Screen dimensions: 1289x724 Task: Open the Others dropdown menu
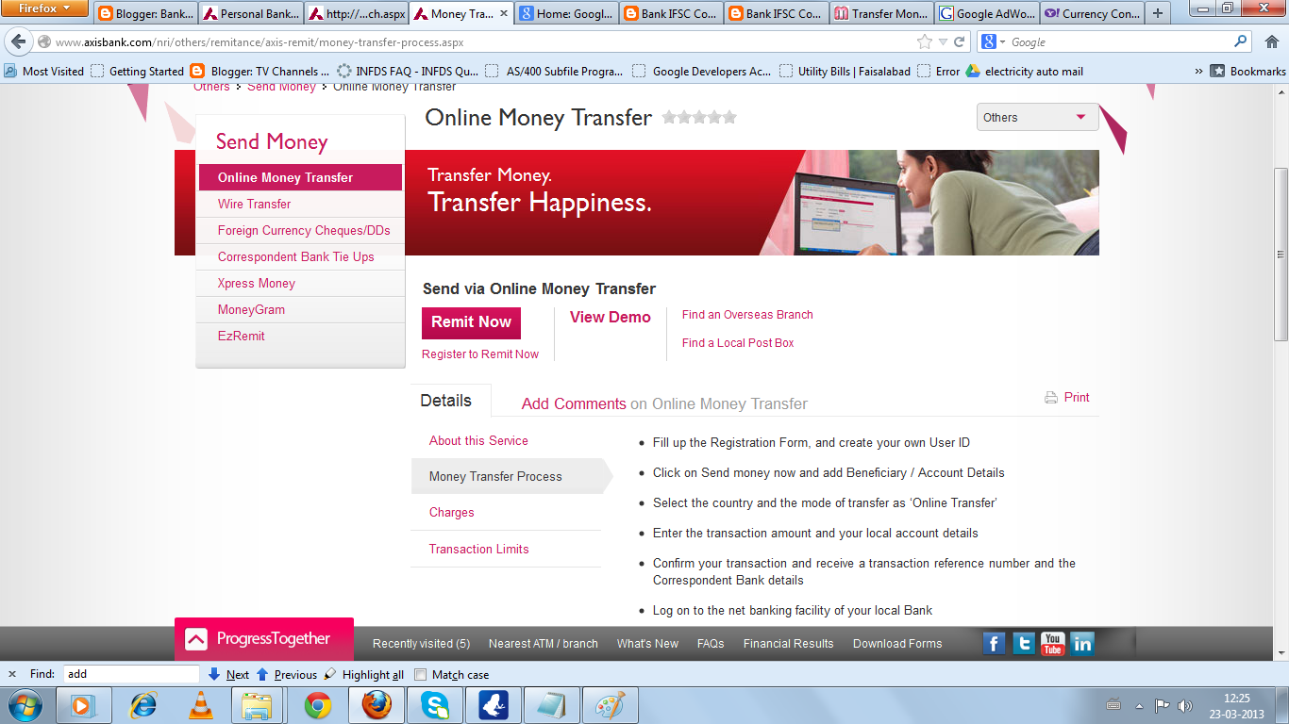[1038, 117]
